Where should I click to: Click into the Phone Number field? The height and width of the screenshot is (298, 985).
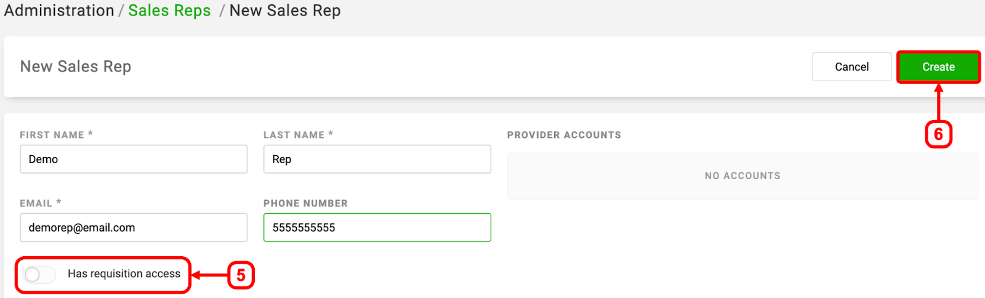(x=377, y=227)
